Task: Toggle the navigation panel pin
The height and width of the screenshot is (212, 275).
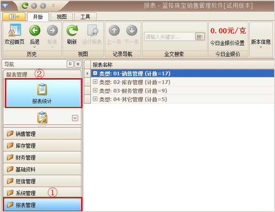Action: click(70, 64)
